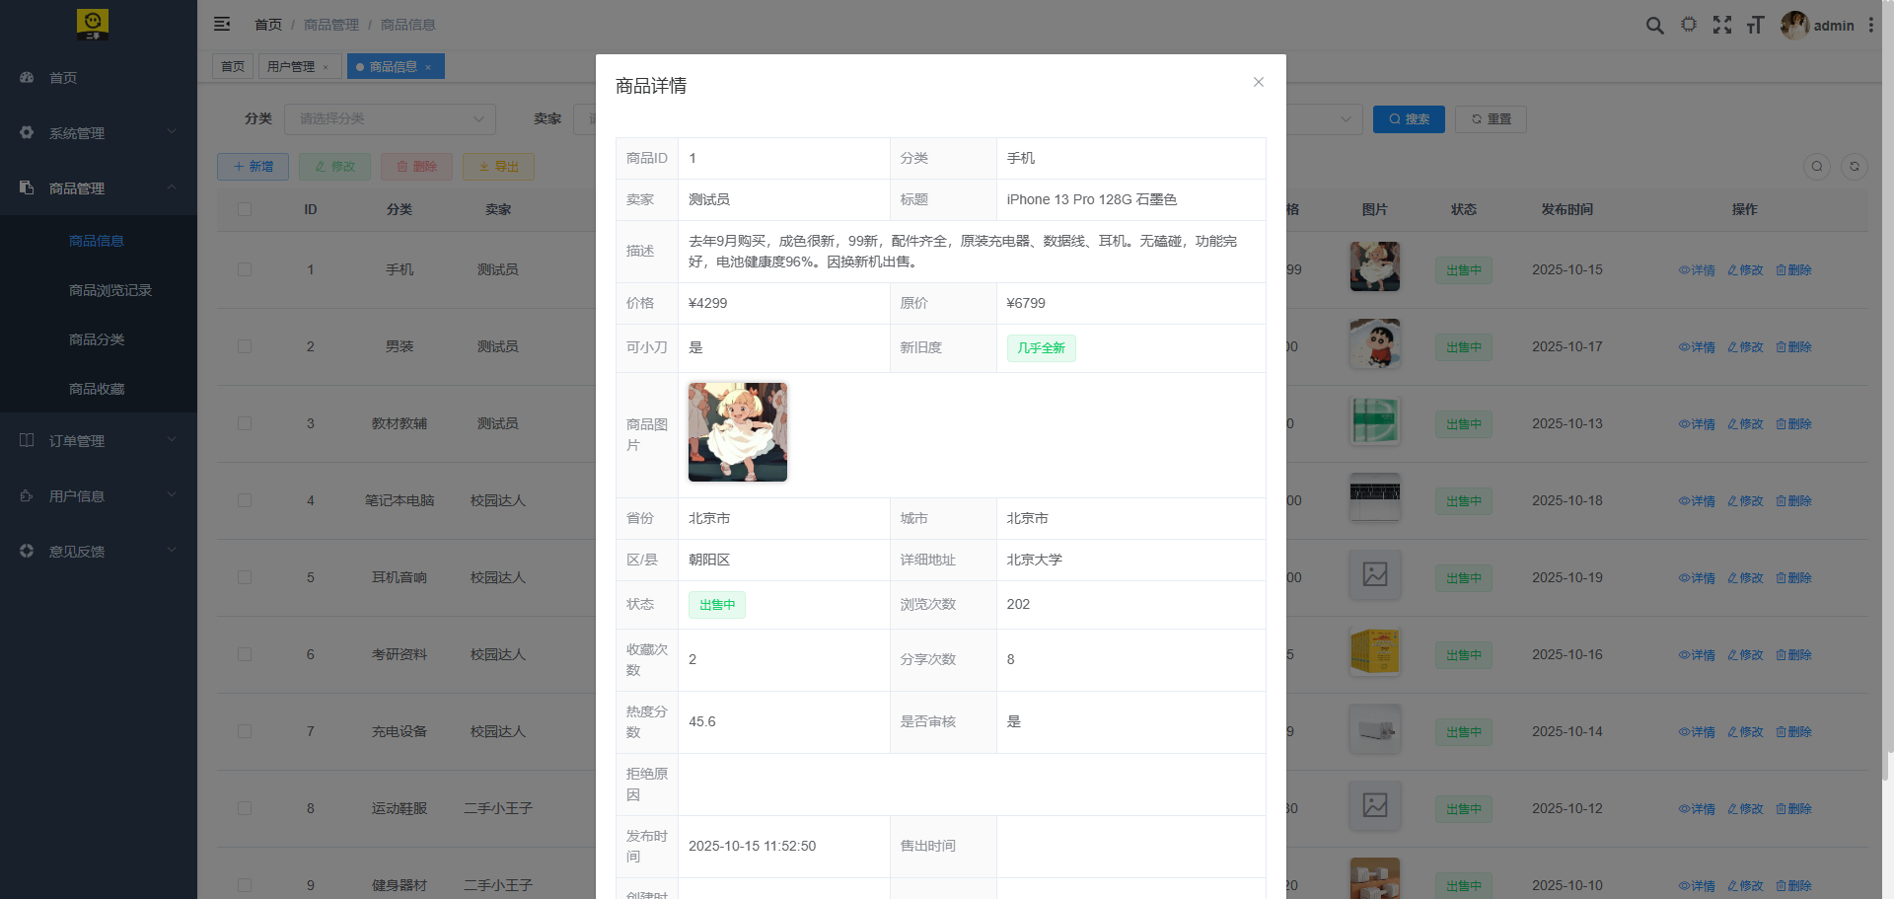Image resolution: width=1894 pixels, height=899 pixels.
Task: Click 修改 in the 2025-10-17 row
Action: pos(1745,347)
